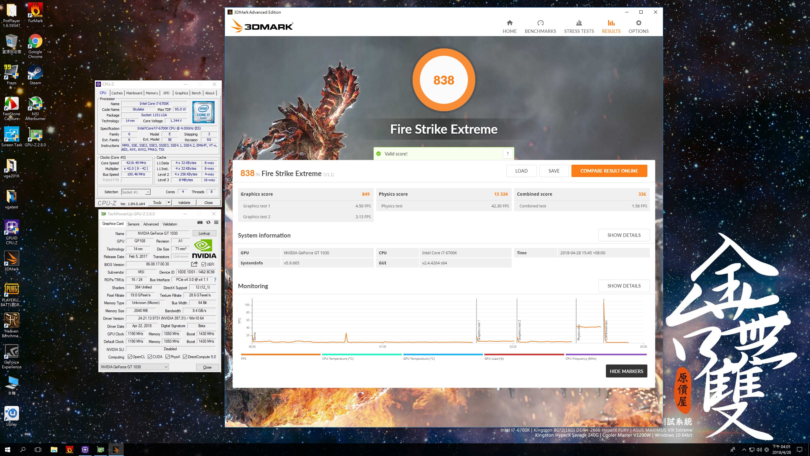Click the Valid score help question mark
Image resolution: width=810 pixels, height=456 pixels.
pos(508,154)
